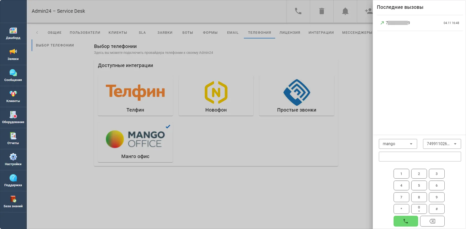Screen dimensions: 466x229
Task: Click dialpad digit 1
Action: coord(401,174)
